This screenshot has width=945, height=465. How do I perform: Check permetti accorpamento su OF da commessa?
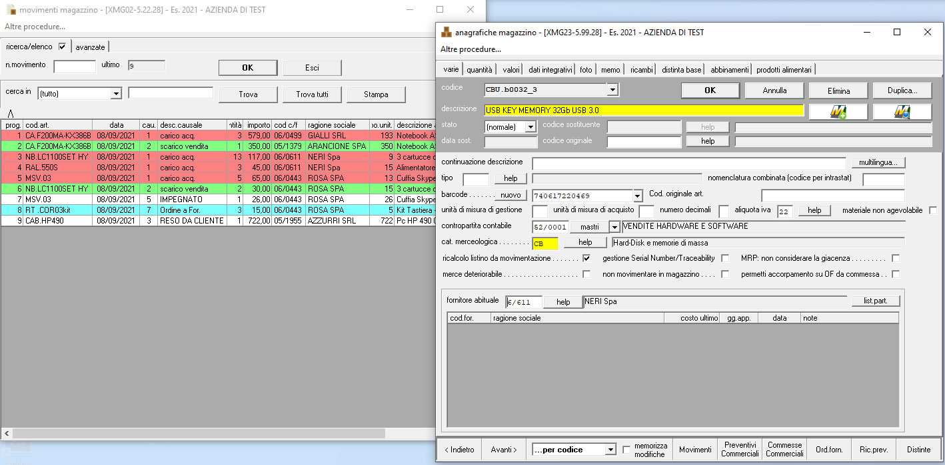pyautogui.click(x=896, y=274)
